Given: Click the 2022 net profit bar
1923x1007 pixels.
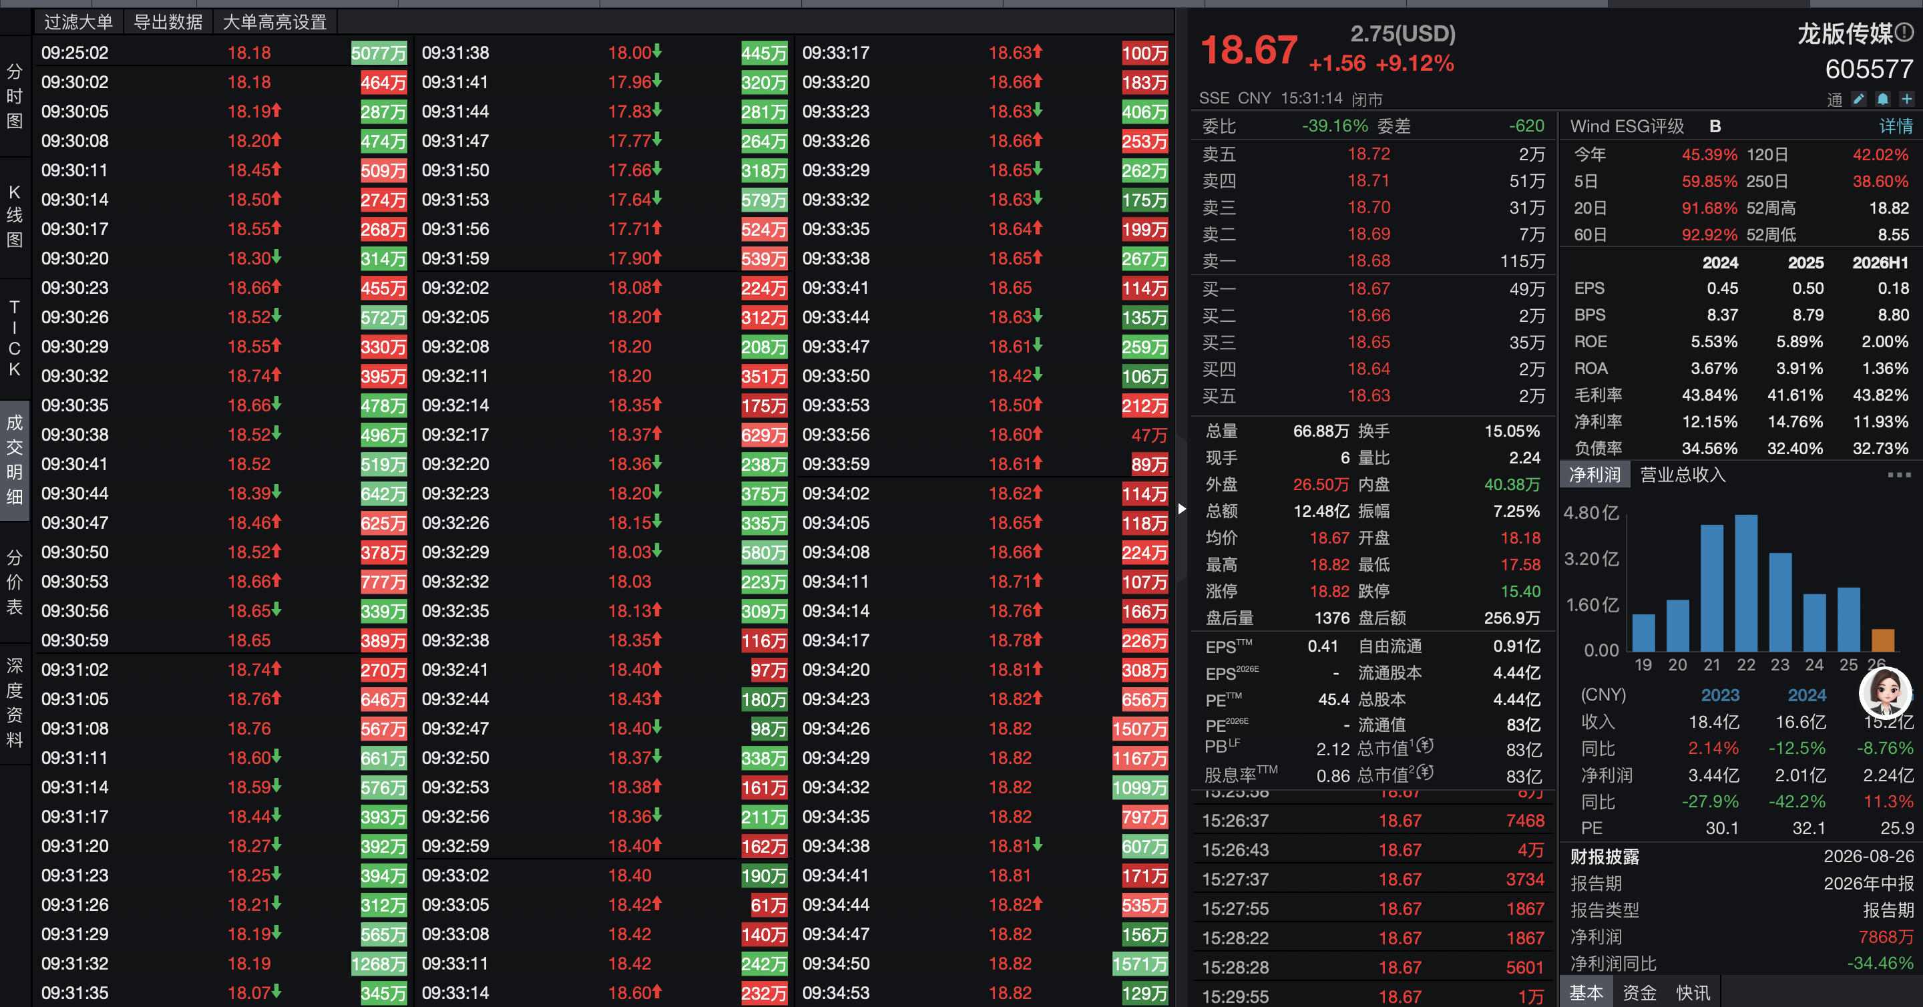Looking at the screenshot, I should (1746, 583).
